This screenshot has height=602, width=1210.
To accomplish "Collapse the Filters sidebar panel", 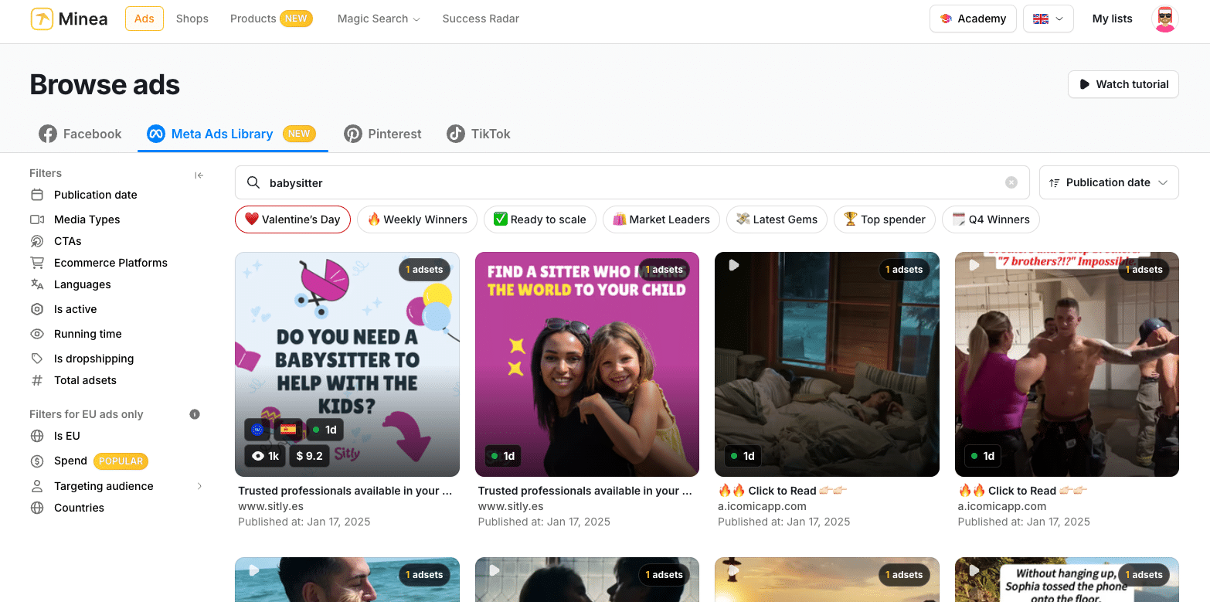I will pyautogui.click(x=199, y=175).
